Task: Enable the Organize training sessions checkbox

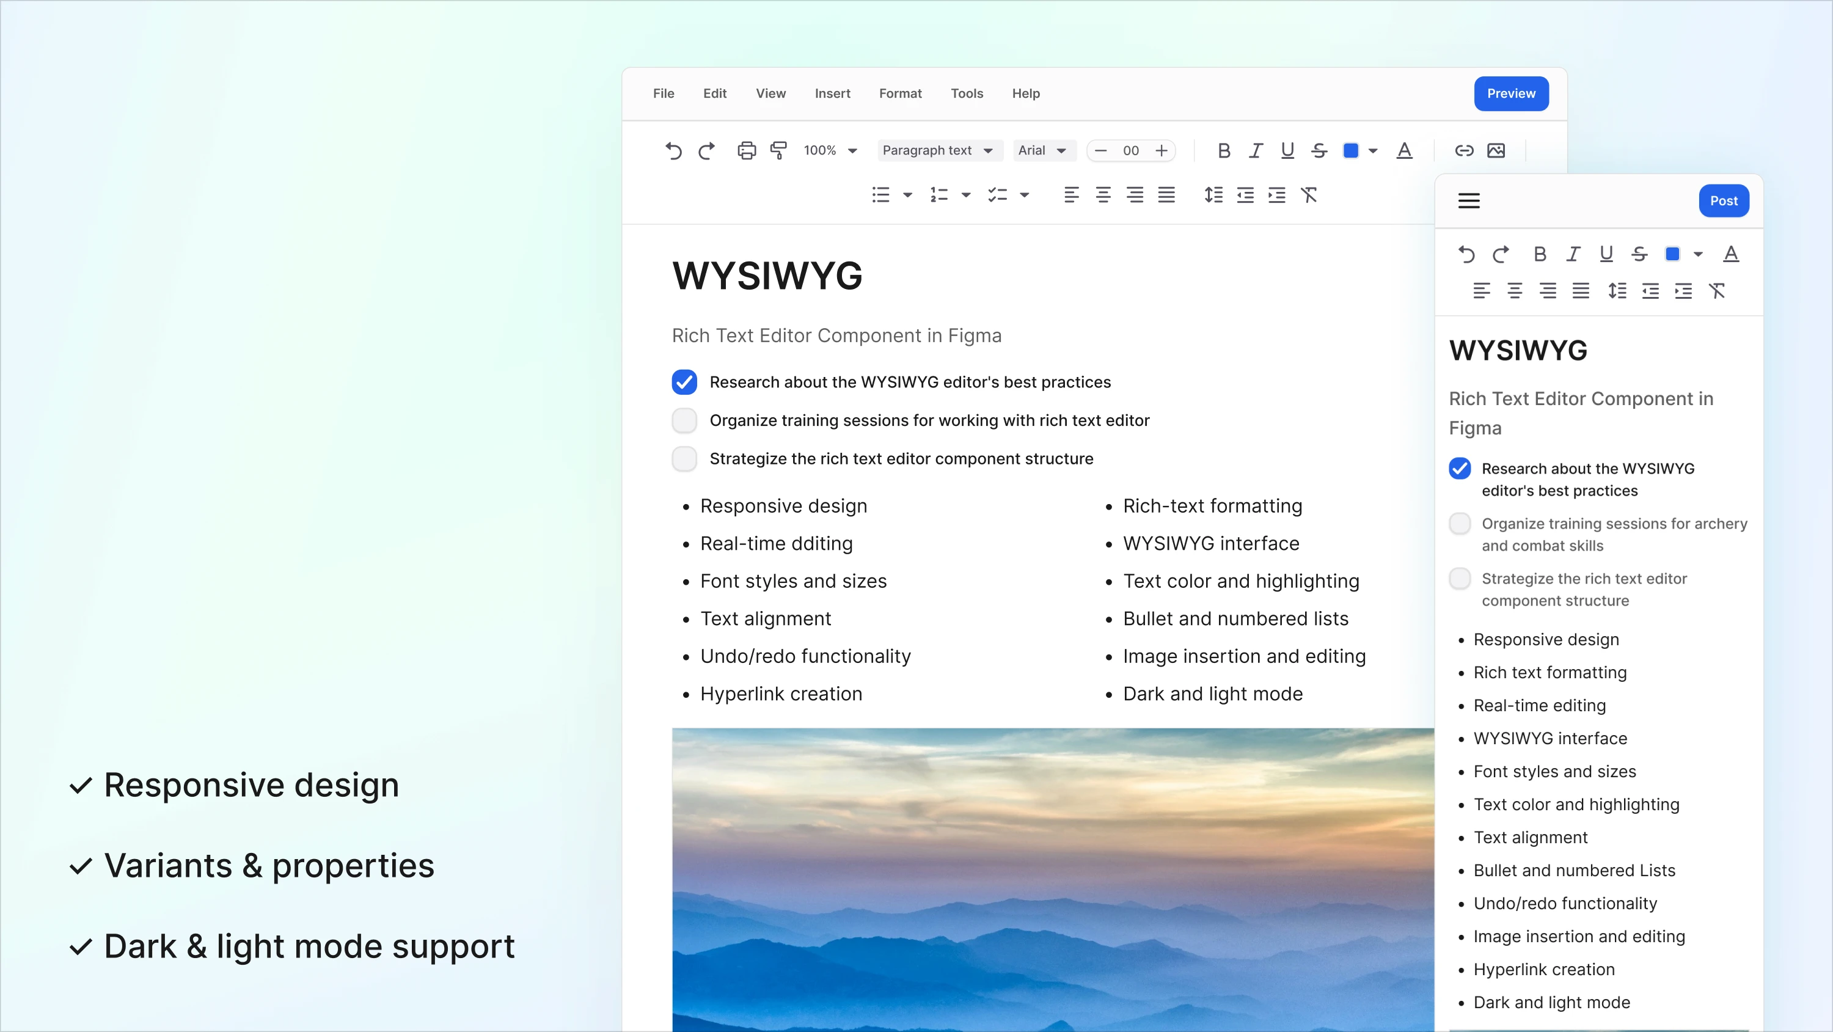Action: 686,419
